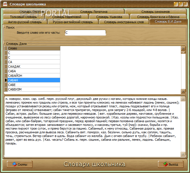The width and height of the screenshot is (190, 173).
Task: Select the САБЕ entry
Action: click(34, 85)
